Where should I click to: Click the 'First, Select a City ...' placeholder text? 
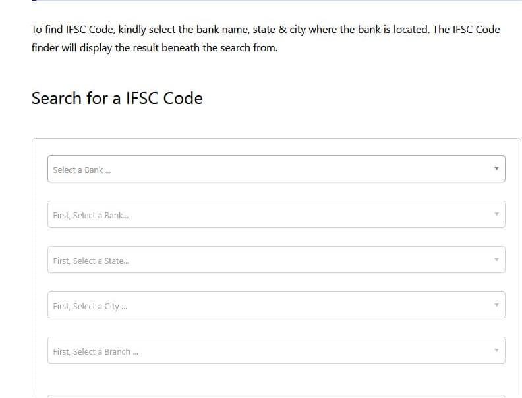[x=90, y=306]
